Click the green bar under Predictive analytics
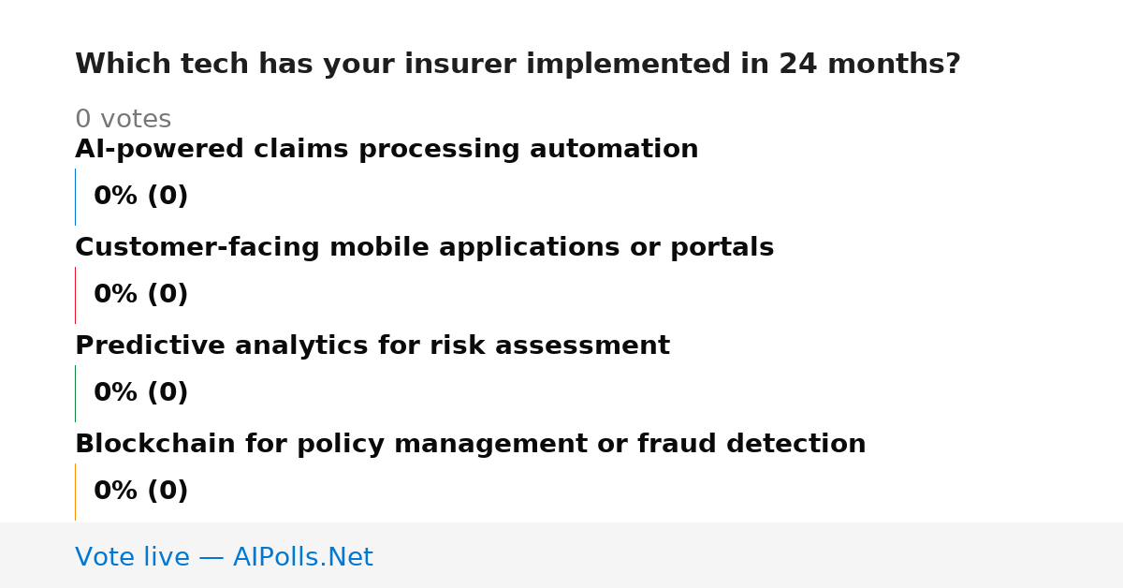The height and width of the screenshot is (588, 1123). (x=75, y=393)
